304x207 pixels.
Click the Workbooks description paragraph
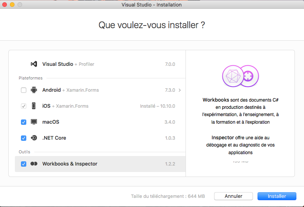(x=240, y=111)
